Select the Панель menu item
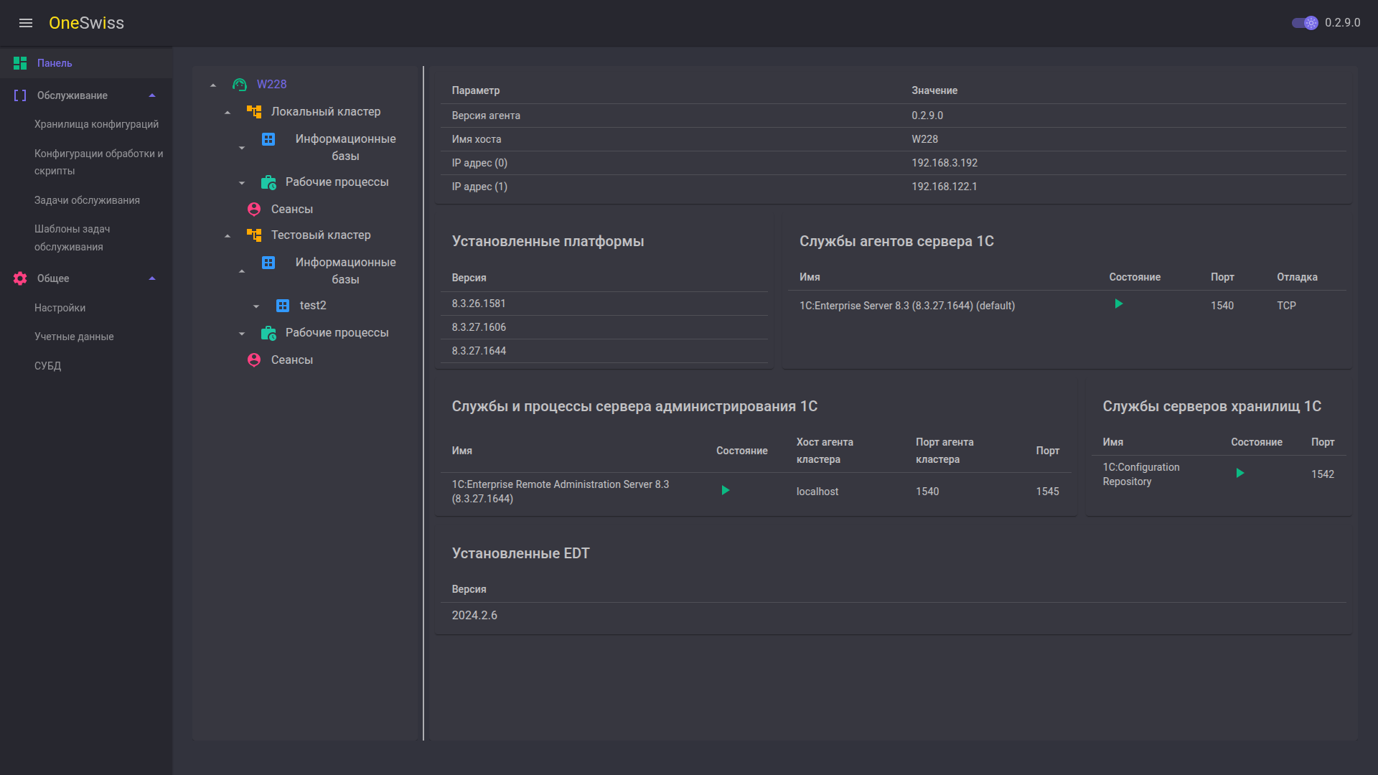The image size is (1378, 775). coord(86,63)
